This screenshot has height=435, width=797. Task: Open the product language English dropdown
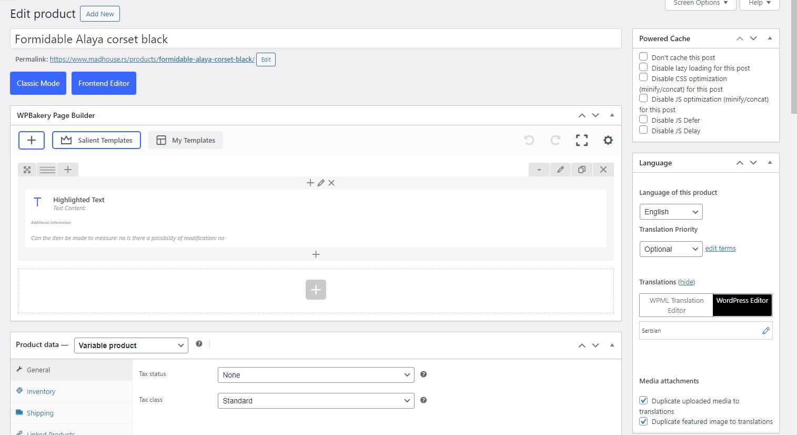[x=671, y=212]
